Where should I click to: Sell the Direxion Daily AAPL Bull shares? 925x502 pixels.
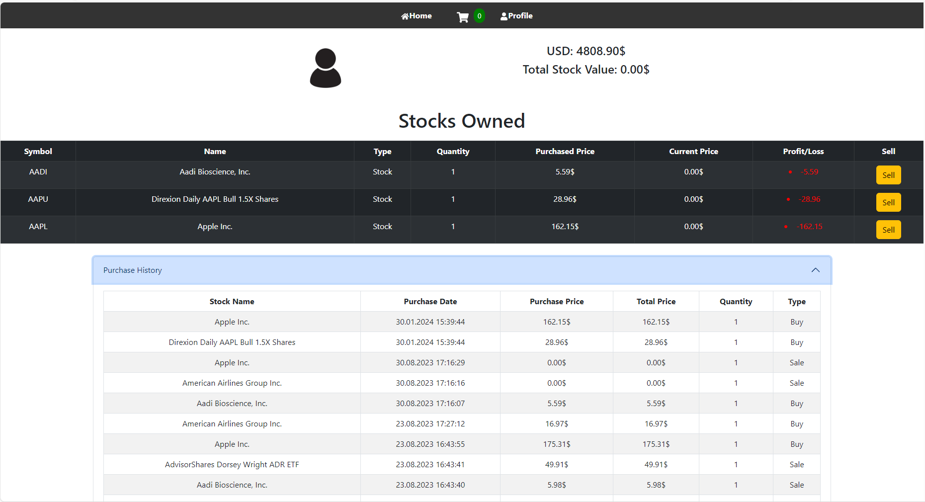coord(888,202)
